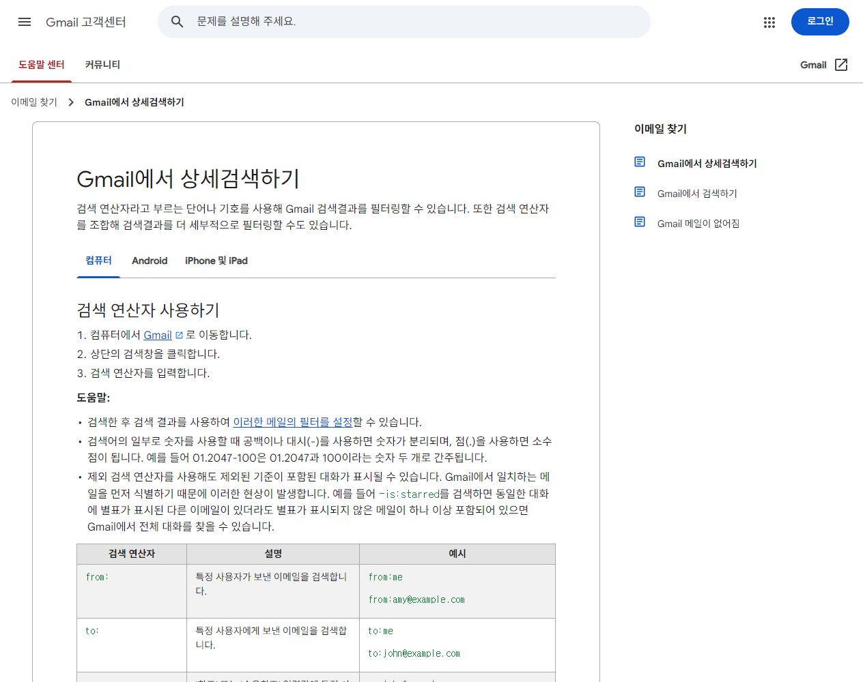Image resolution: width=863 pixels, height=682 pixels.
Task: Click the 설명 column header
Action: 273,554
